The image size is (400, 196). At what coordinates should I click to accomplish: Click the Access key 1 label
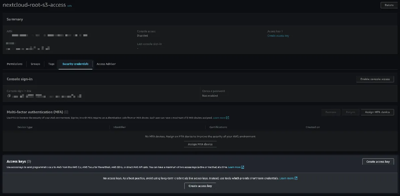[275, 31]
